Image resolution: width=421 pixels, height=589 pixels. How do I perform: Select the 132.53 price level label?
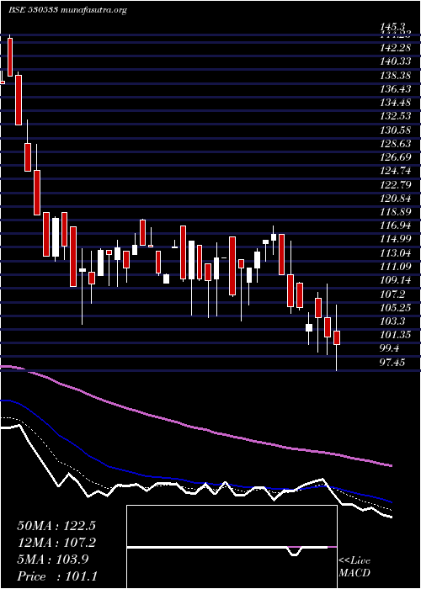[395, 116]
